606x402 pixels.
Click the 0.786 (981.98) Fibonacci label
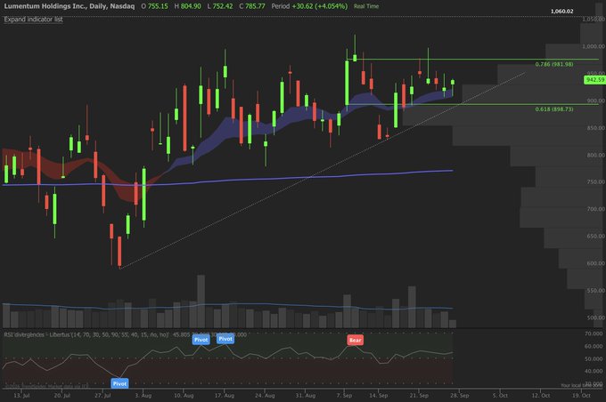(x=554, y=64)
